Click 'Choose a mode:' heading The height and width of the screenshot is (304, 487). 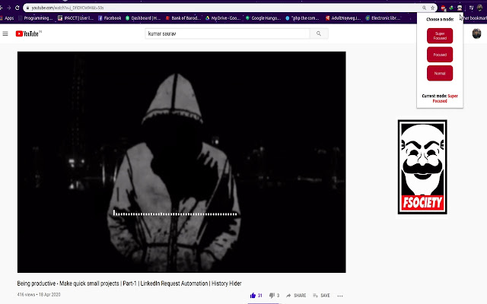pos(440,19)
